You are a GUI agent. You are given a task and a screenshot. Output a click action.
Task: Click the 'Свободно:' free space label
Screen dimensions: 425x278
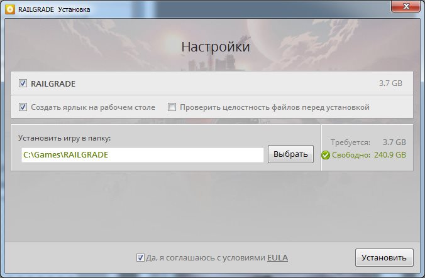click(x=351, y=155)
